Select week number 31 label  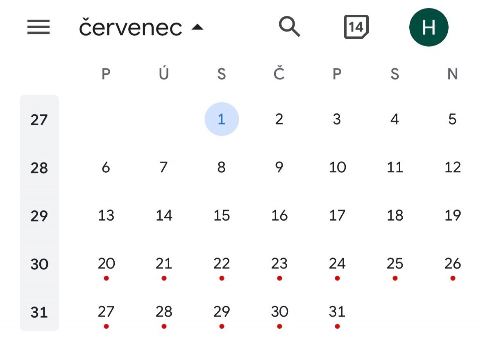(x=39, y=313)
